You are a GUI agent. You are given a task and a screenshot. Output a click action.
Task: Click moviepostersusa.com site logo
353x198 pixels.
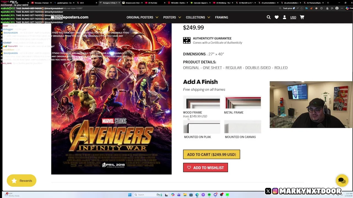69,17
